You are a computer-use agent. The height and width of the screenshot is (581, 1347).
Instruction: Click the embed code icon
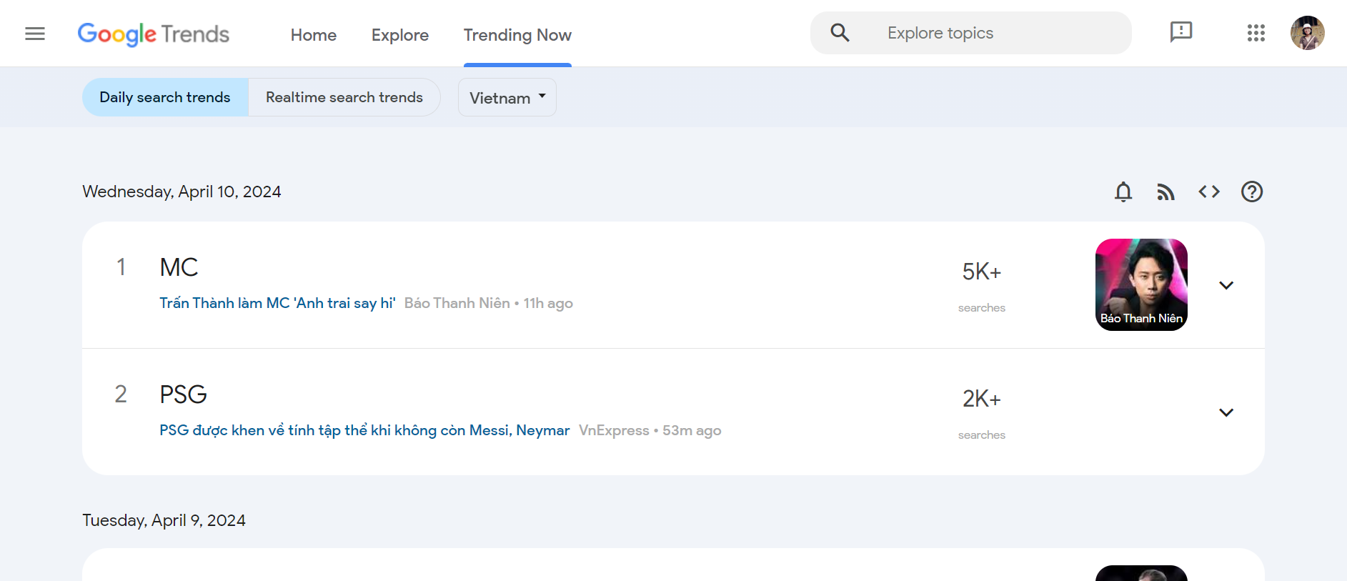point(1209,192)
